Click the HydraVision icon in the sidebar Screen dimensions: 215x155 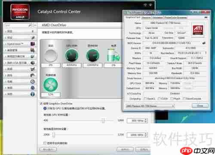pyautogui.click(x=33, y=44)
